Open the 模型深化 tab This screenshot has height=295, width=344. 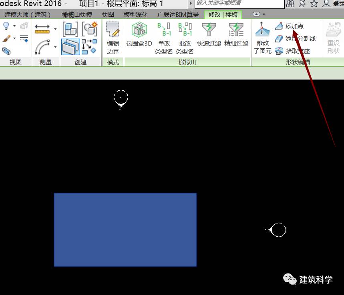point(136,15)
